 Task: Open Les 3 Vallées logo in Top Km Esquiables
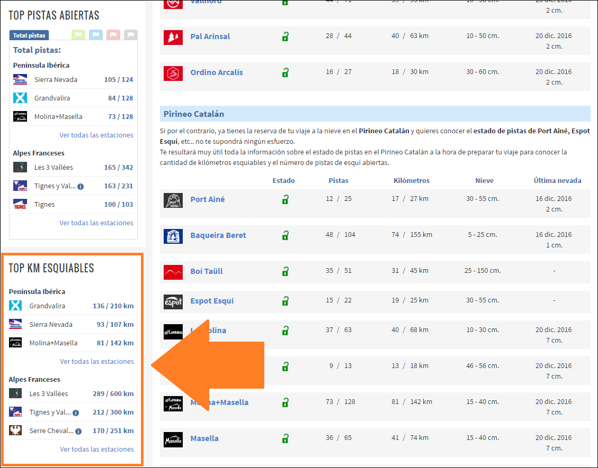click(x=15, y=393)
